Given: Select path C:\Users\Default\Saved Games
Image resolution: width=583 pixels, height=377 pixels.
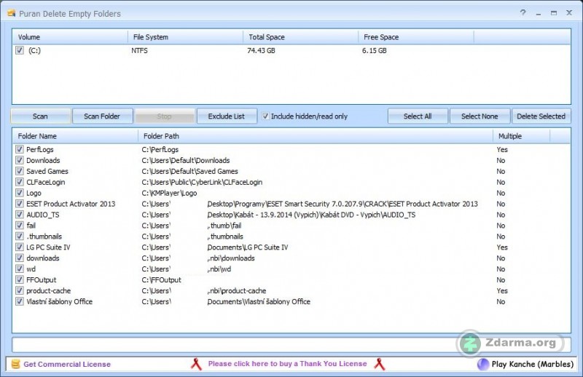Looking at the screenshot, I should pos(189,171).
